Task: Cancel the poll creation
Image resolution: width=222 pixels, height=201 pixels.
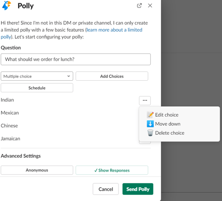Action: tap(106, 189)
